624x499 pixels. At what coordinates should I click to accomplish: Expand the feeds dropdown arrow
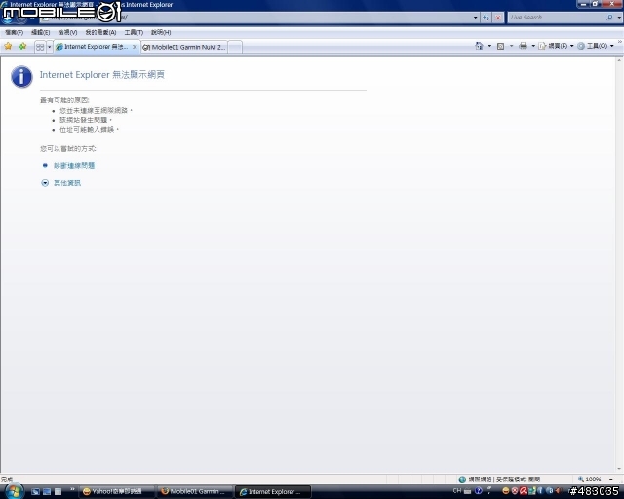tap(511, 46)
